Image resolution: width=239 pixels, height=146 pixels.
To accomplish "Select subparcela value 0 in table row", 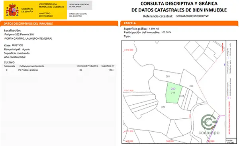I will tap(6, 70).
